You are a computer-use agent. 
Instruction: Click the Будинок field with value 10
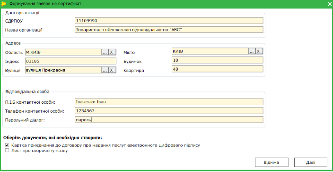tap(218, 60)
